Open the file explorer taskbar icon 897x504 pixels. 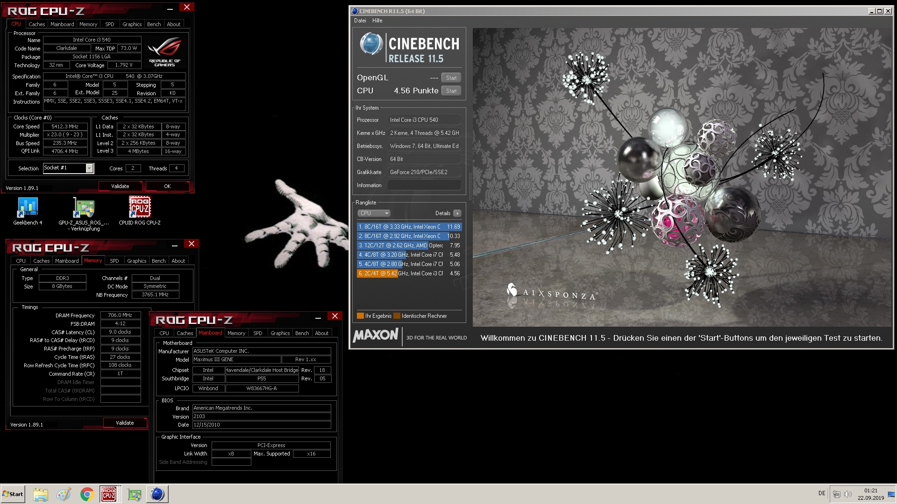tap(41, 494)
